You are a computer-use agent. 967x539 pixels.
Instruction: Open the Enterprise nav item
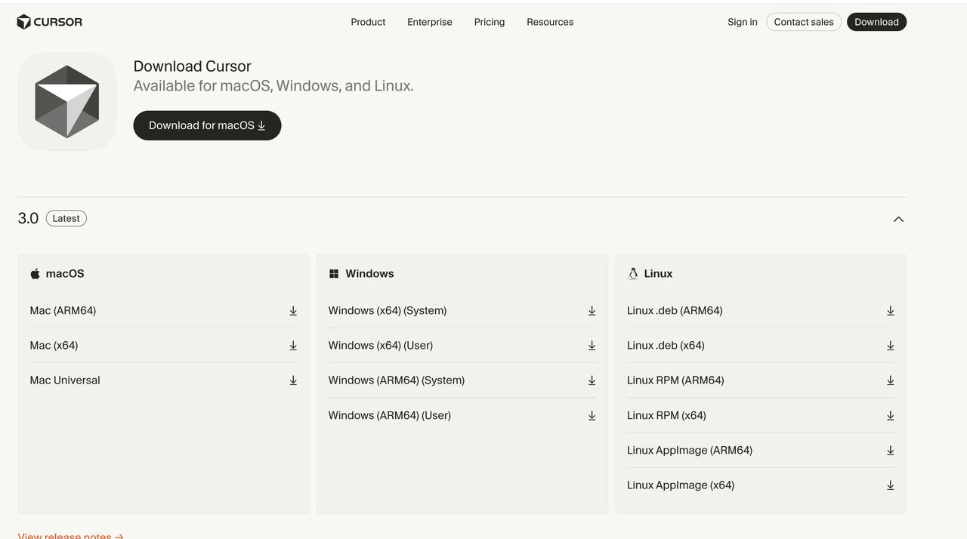click(430, 22)
